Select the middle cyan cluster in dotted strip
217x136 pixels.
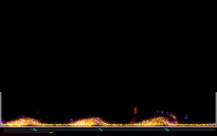100,129
